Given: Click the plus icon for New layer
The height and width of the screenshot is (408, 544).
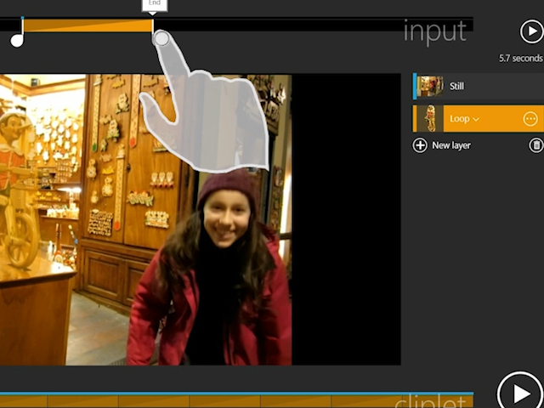Looking at the screenshot, I should click(x=420, y=145).
